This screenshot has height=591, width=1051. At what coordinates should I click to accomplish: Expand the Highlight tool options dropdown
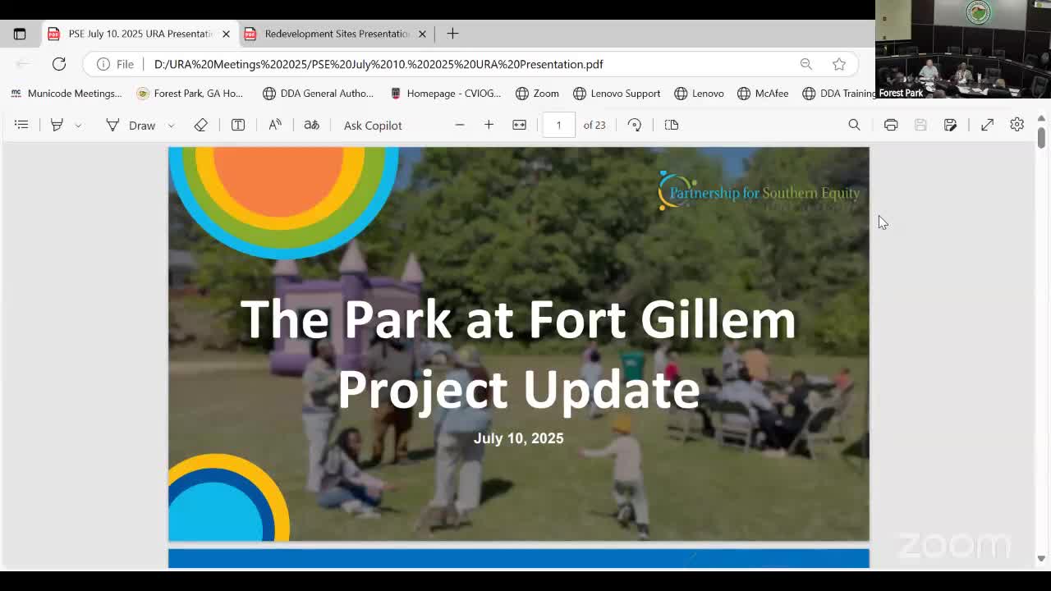(78, 126)
